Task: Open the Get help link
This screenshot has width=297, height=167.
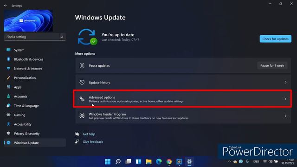Action: pos(89,134)
